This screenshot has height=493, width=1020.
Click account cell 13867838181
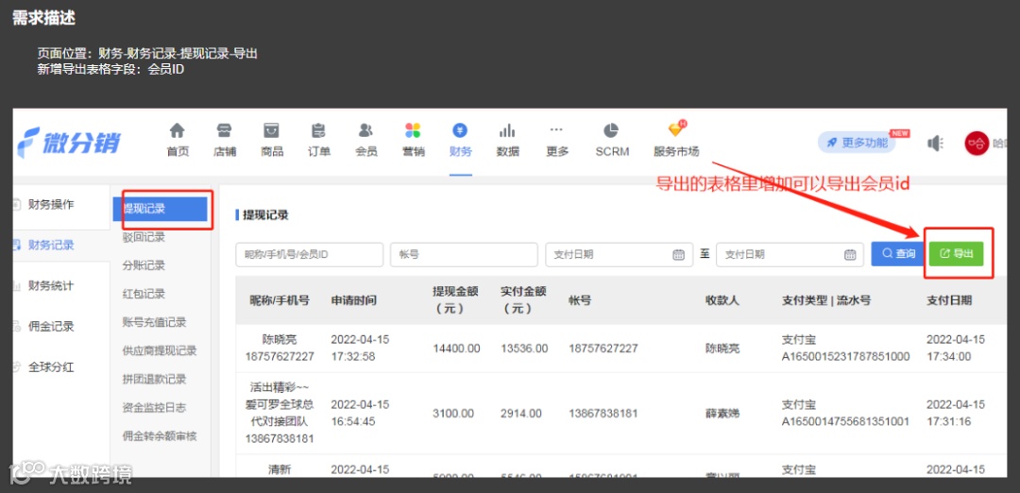pos(603,413)
